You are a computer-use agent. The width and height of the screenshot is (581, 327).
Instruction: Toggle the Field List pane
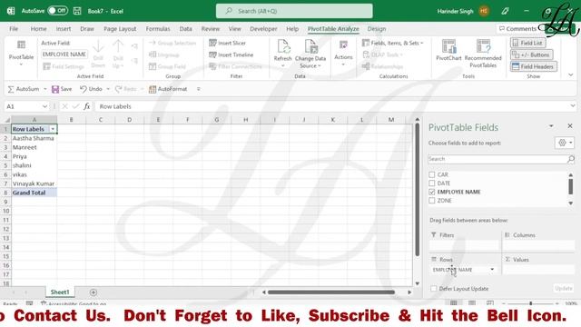pyautogui.click(x=527, y=43)
